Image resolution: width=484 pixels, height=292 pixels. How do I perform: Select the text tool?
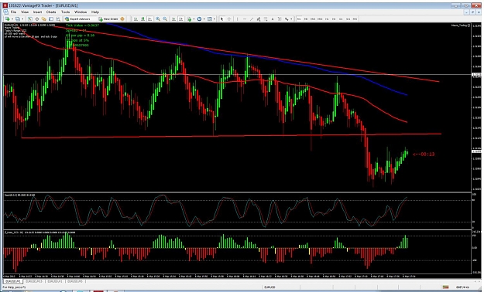point(273,19)
